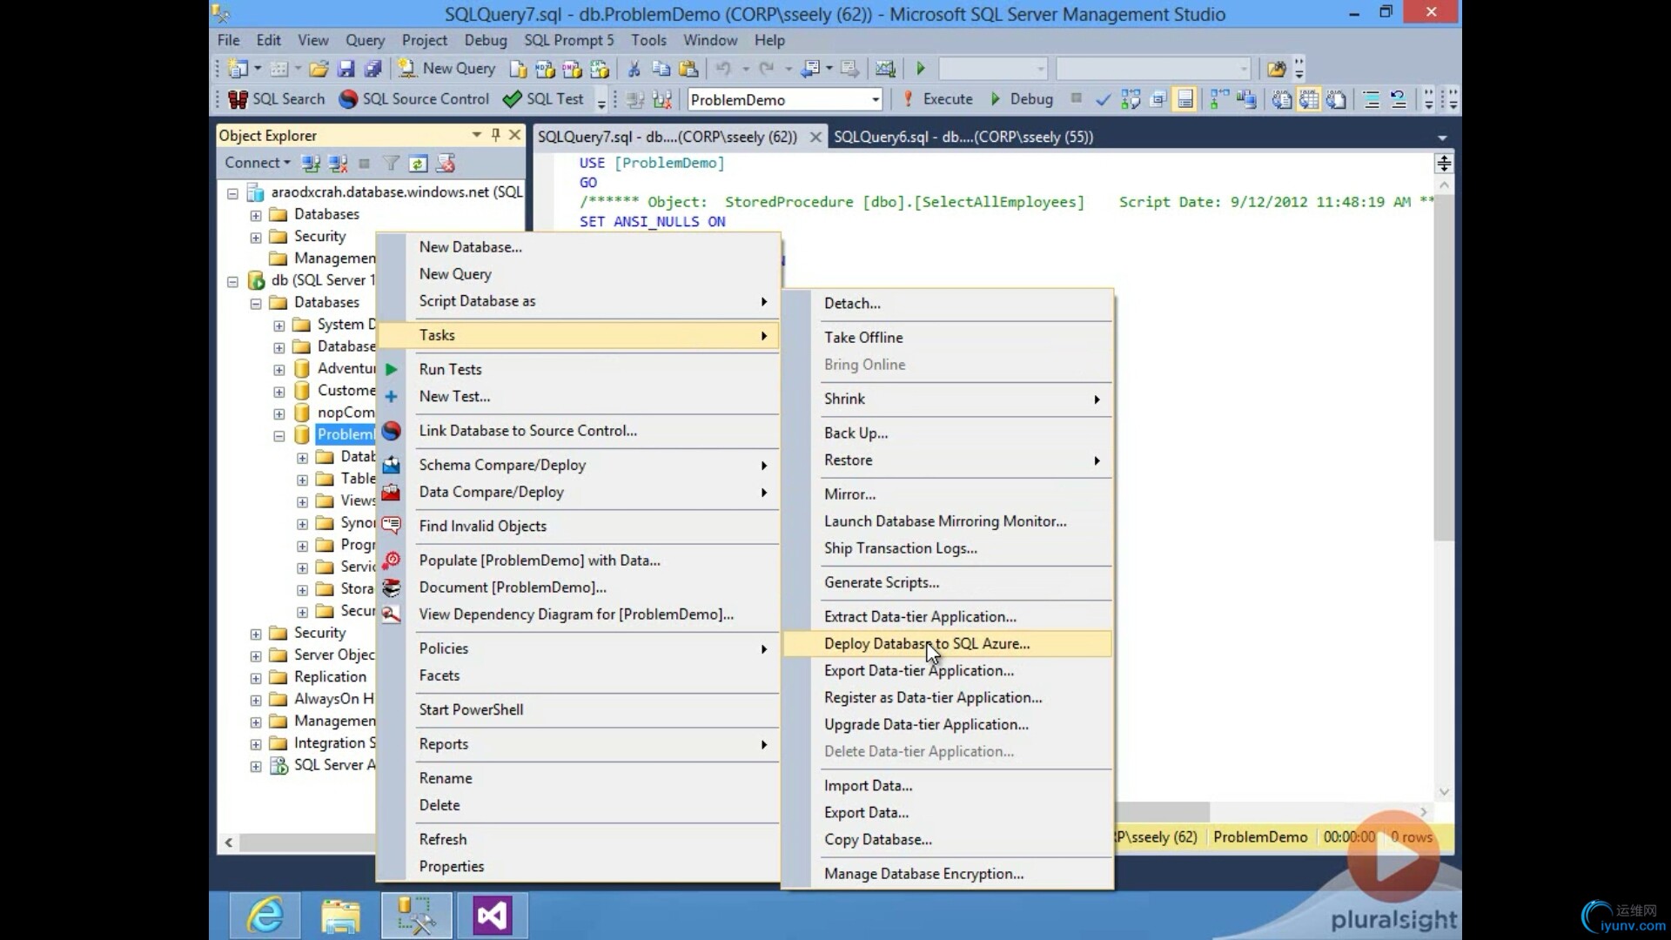Click the Database Engine Query icon
This screenshot has width=1671, height=940.
(x=518, y=68)
